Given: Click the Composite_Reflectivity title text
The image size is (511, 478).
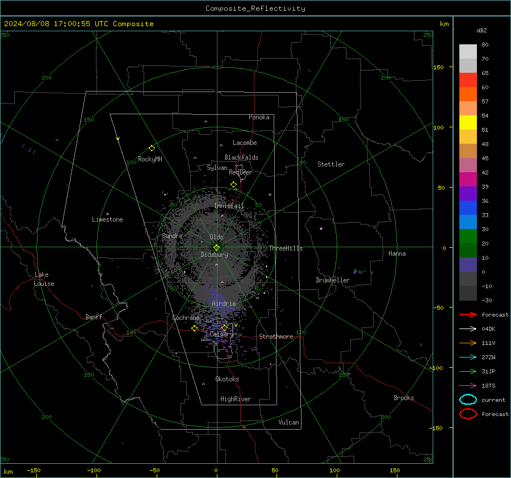Looking at the screenshot, I should tap(256, 9).
